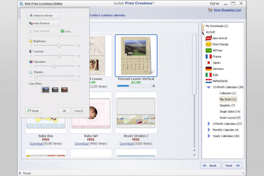Screen dimensions: 264x176
Task: Click the Face Cleaning button
Action: [43, 31]
